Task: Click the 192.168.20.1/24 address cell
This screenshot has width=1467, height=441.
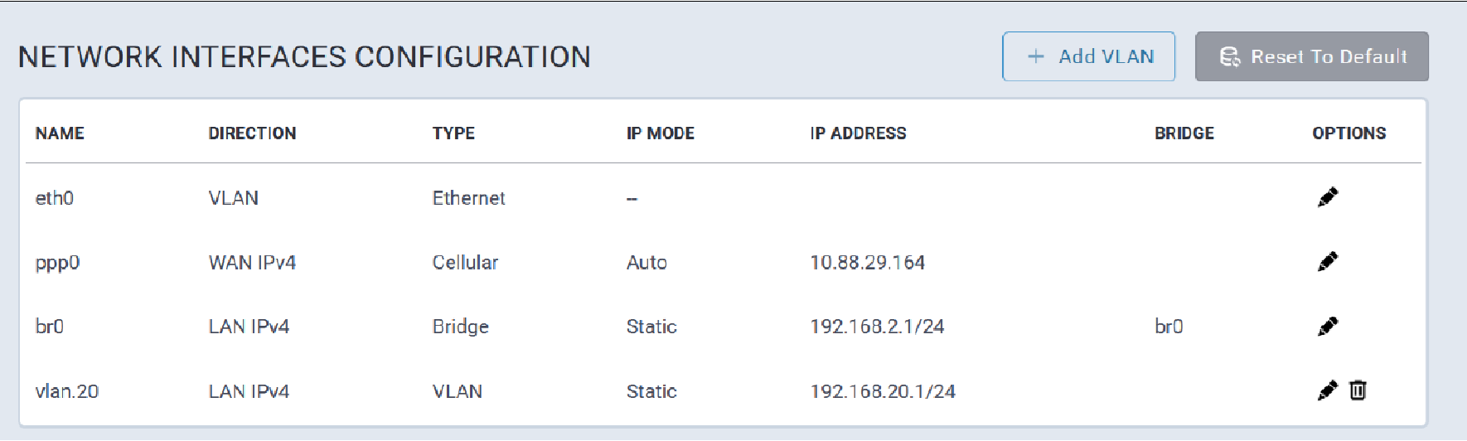Action: pyautogui.click(x=882, y=391)
